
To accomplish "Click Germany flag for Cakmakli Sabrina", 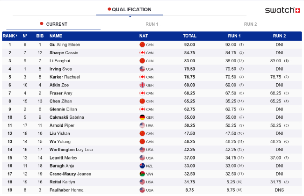I will point(142,117).
